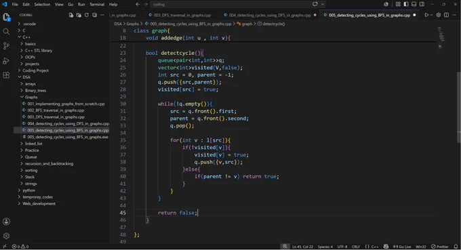
Task: Open More Actions ellipsis in editor toolbar
Action: (x=454, y=15)
